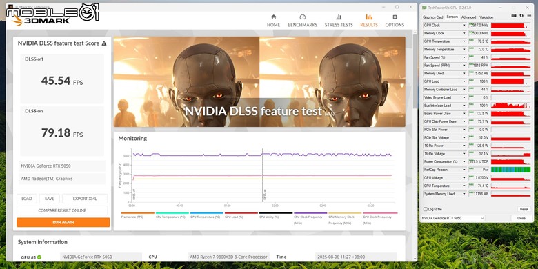This screenshot has height=269, width=538.
Task: Toggle the CPU Temperature legend swatch
Action: 172,213
